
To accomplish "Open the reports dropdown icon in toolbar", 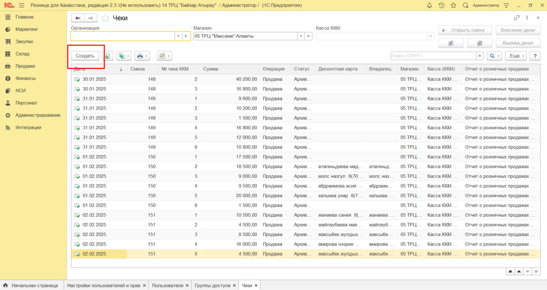I will tap(165, 56).
